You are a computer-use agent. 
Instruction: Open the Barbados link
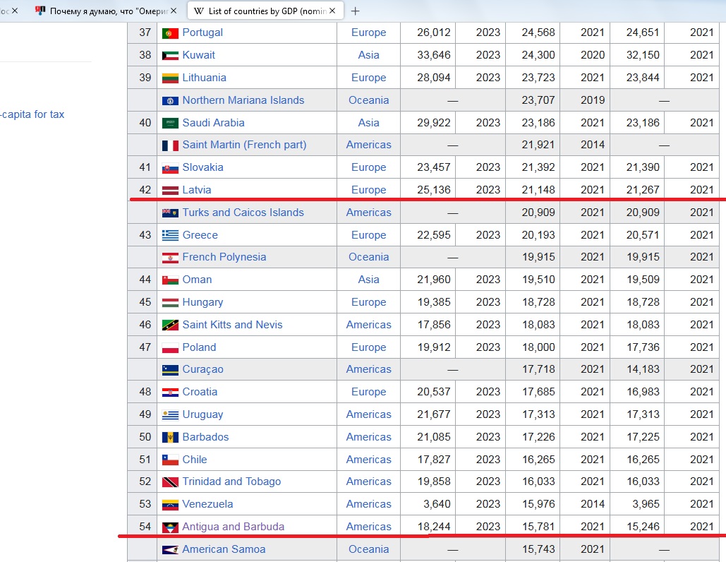click(205, 437)
